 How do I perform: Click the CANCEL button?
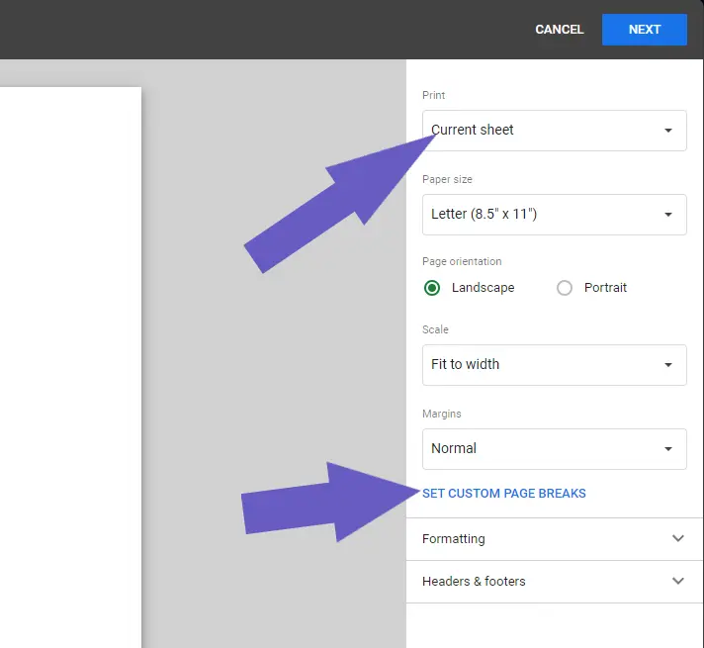click(x=559, y=30)
